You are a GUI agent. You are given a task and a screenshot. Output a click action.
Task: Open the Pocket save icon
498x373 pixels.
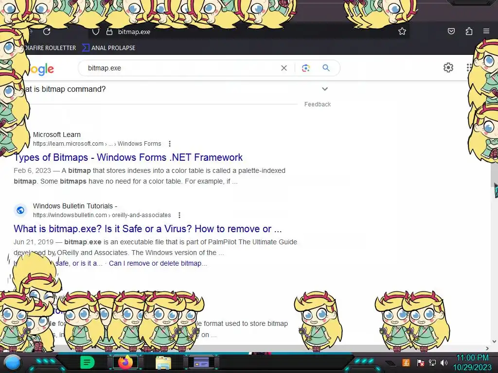[451, 31]
